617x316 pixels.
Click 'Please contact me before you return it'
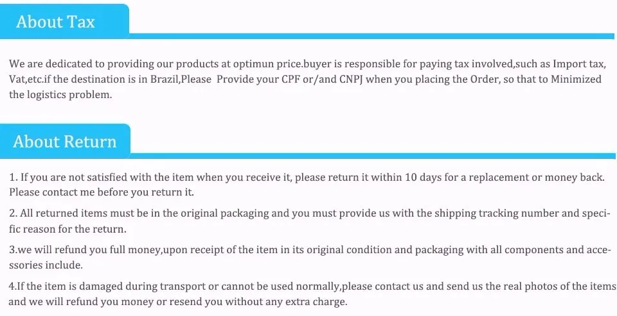point(102,193)
